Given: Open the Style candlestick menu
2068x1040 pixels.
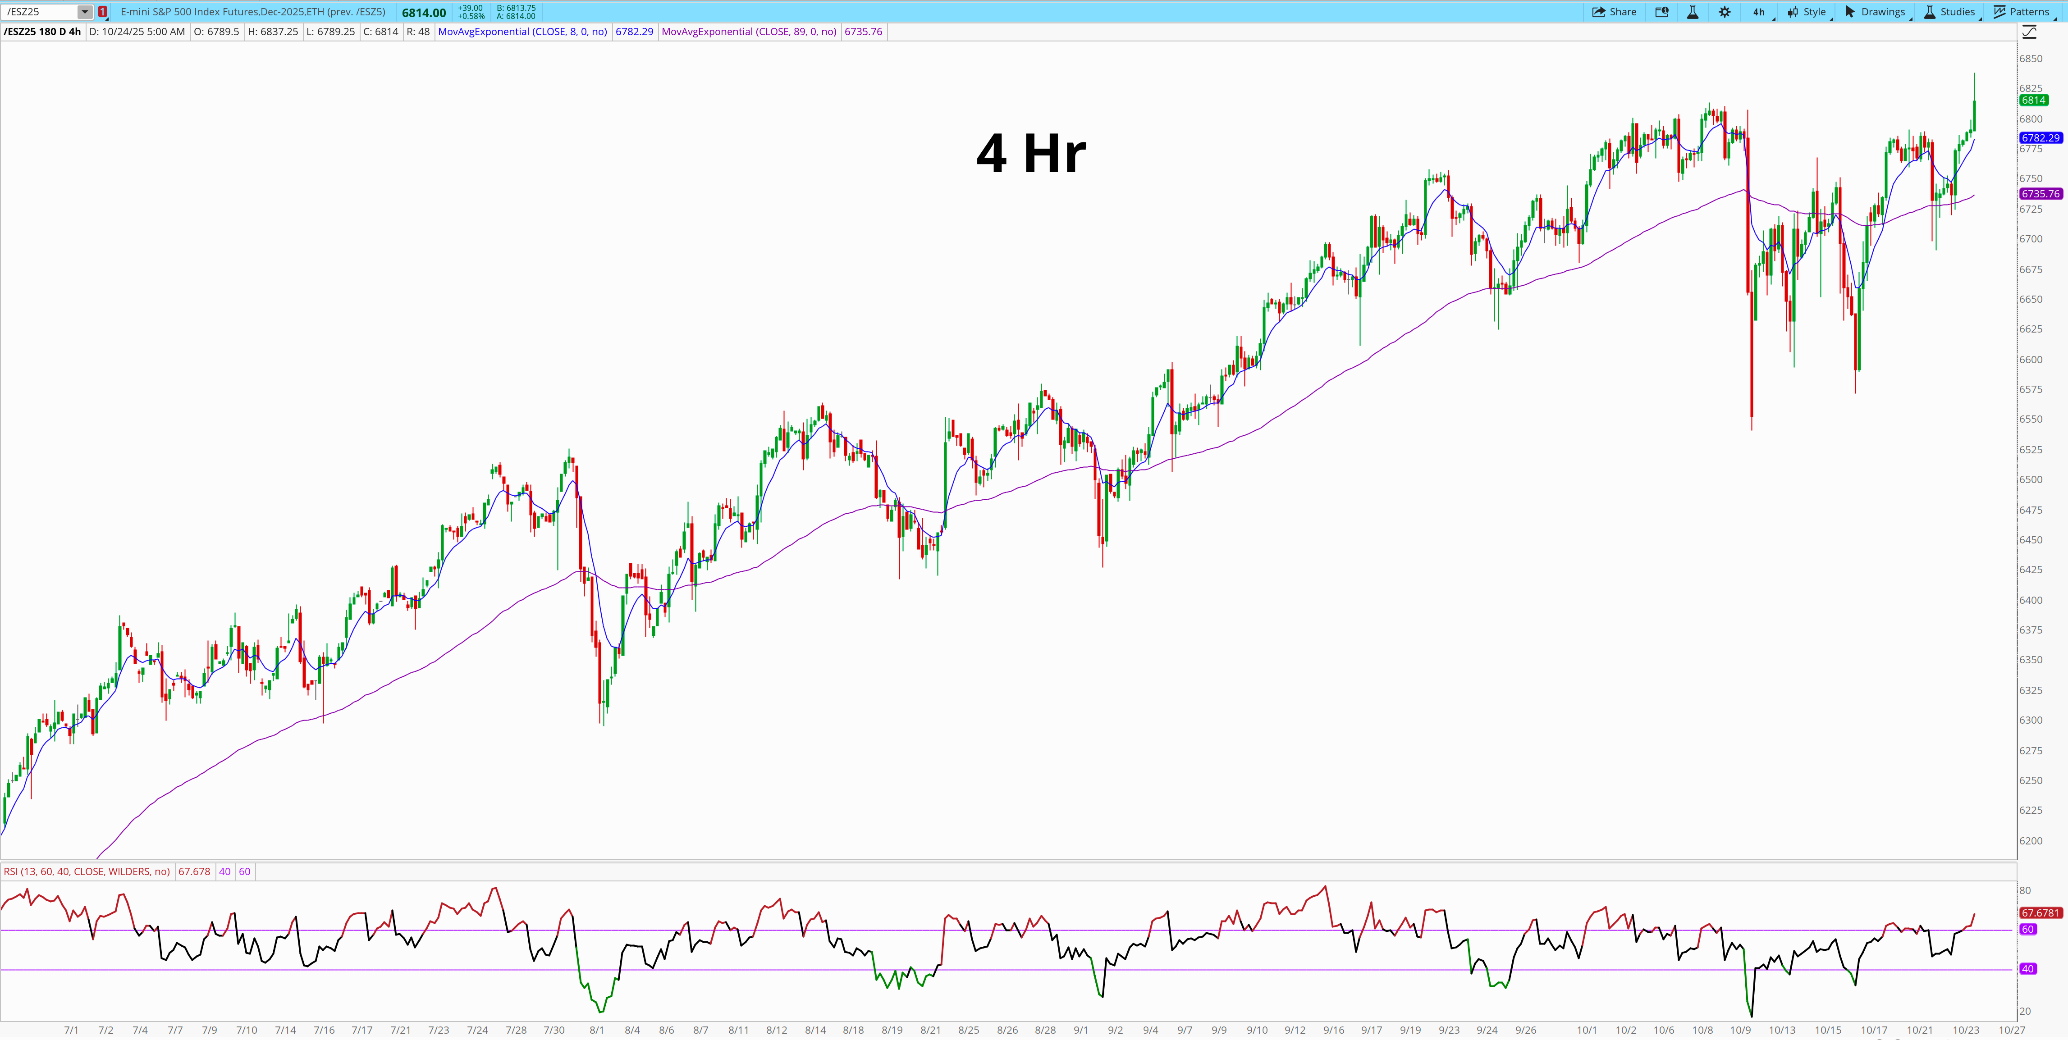Looking at the screenshot, I should click(1806, 12).
